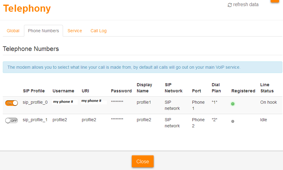Screen dimensions: 283x170
Task: Open the Call Log tab
Action: click(99, 31)
